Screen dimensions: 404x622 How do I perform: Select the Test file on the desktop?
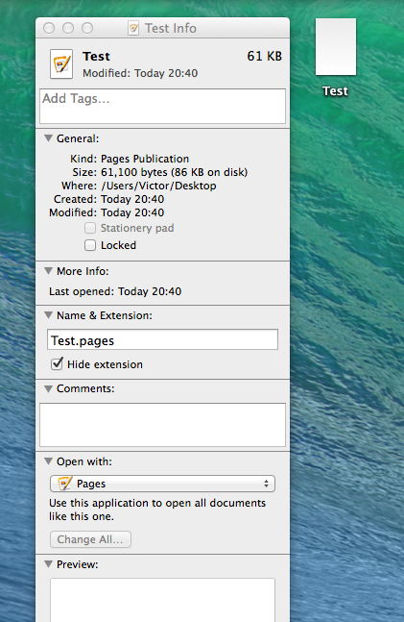pos(336,47)
